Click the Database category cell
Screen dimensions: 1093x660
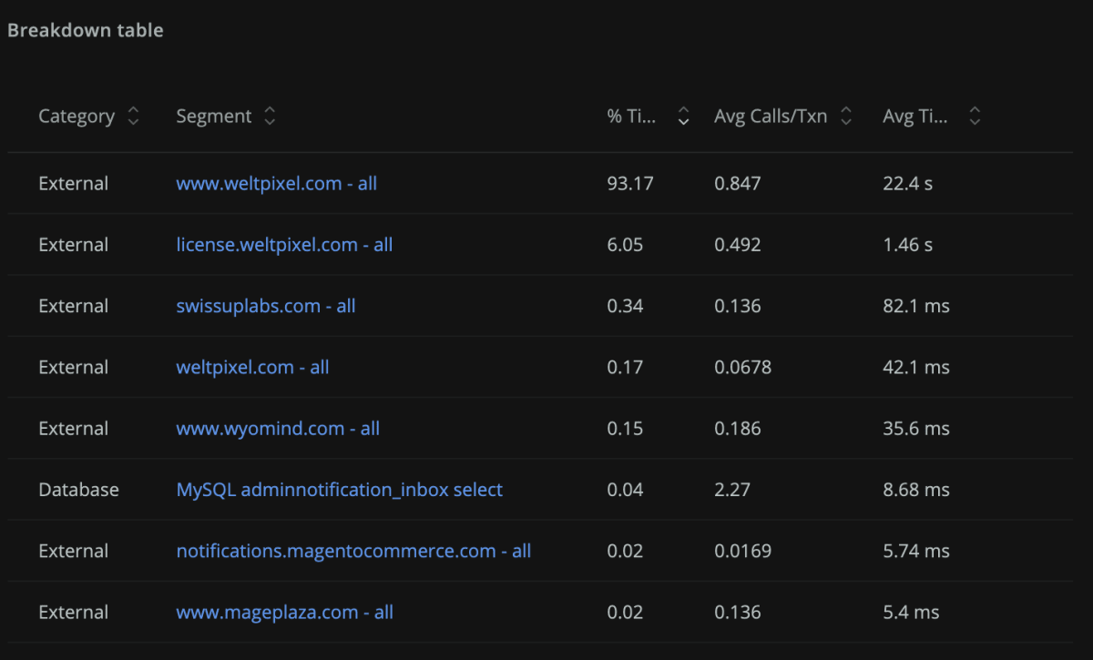pos(78,490)
